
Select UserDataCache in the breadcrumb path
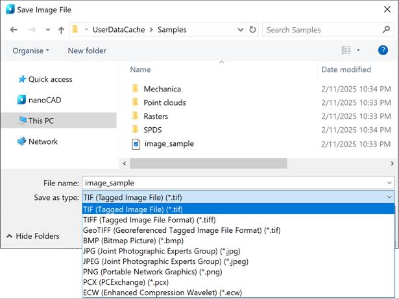pos(119,30)
